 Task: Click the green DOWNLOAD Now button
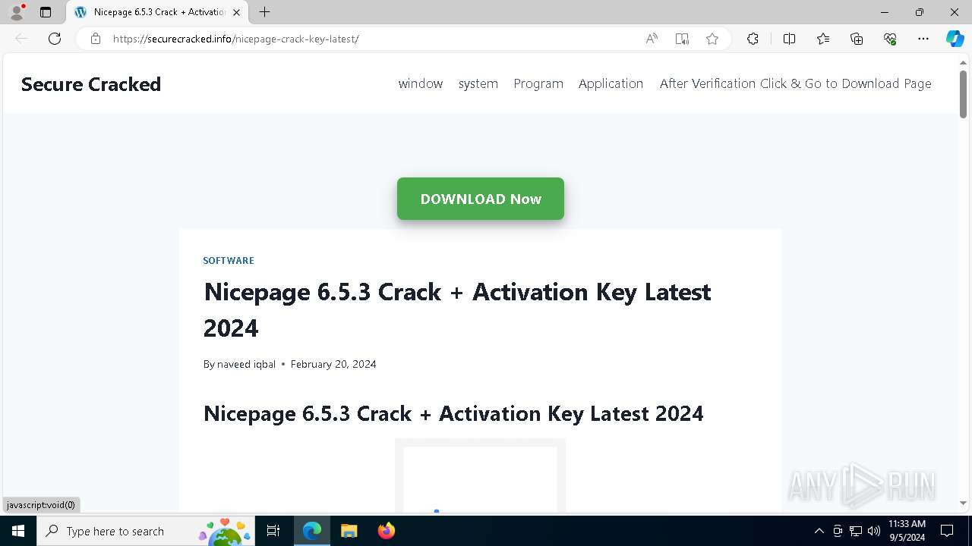click(481, 199)
